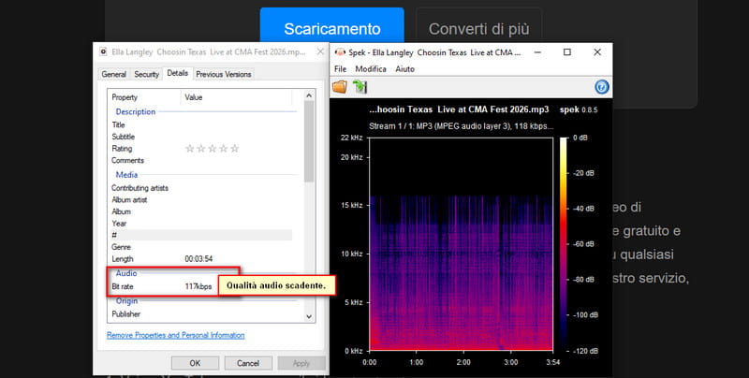The height and width of the screenshot is (378, 749).
Task: Click the Property column header
Action: [144, 97]
